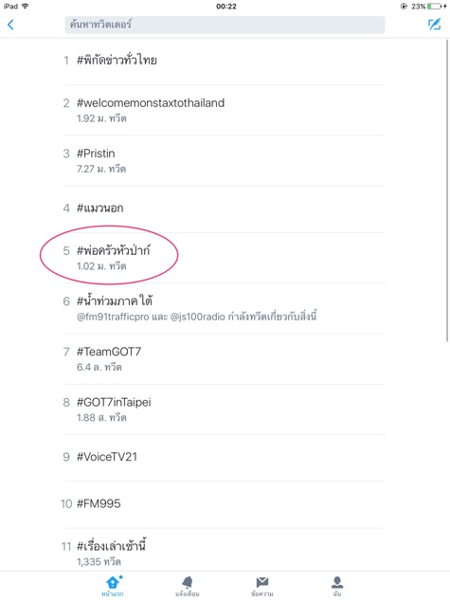Screen dimensions: 450x600
Task: Open sixth trend mentioning @fm91trafficpro
Action: pos(224,308)
